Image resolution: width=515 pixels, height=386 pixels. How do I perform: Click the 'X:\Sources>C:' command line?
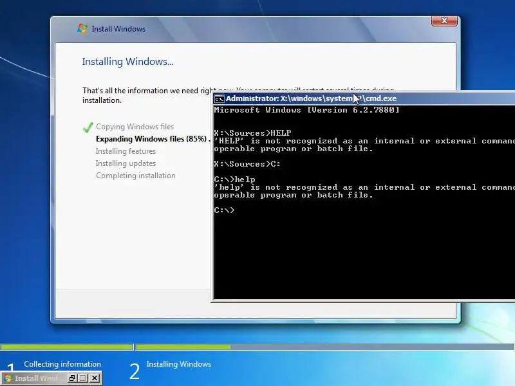[247, 164]
